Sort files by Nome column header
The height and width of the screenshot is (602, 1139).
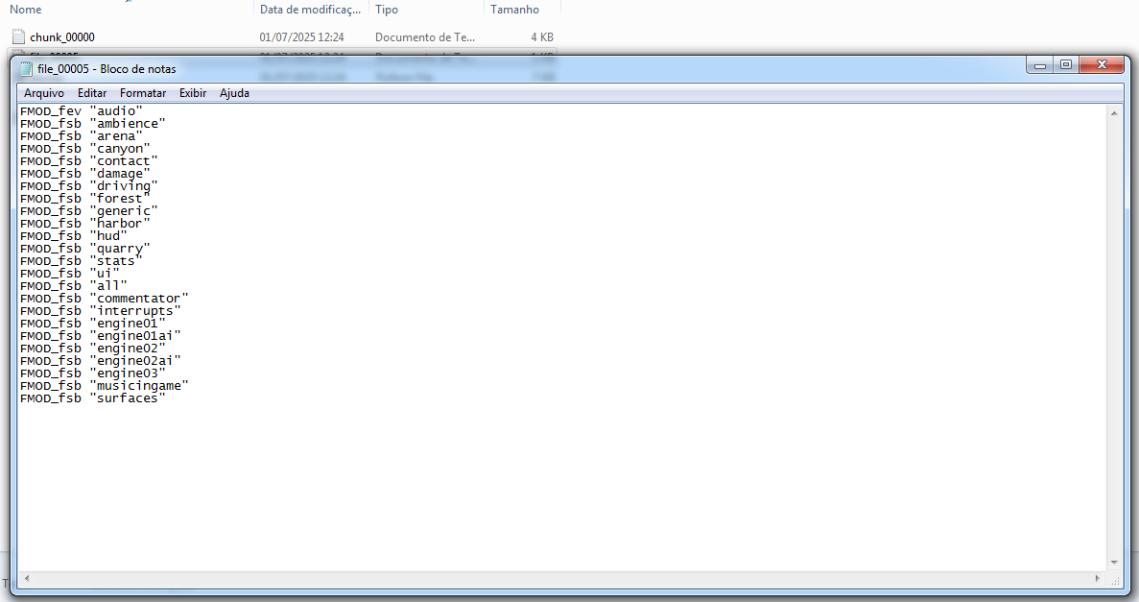pos(25,10)
